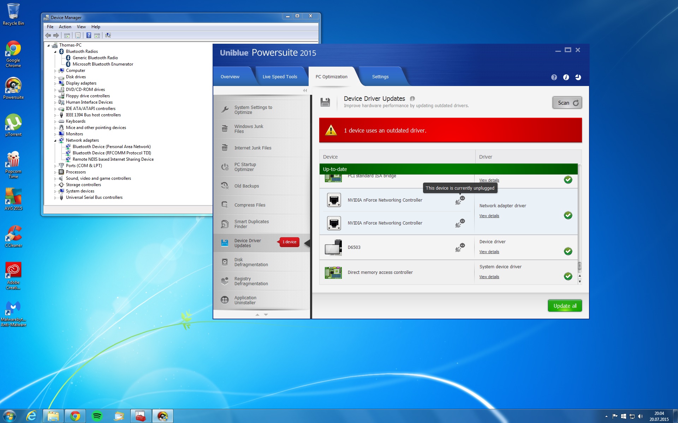Click green checkmark for Network adapter driver
This screenshot has height=423, width=678.
click(568, 215)
